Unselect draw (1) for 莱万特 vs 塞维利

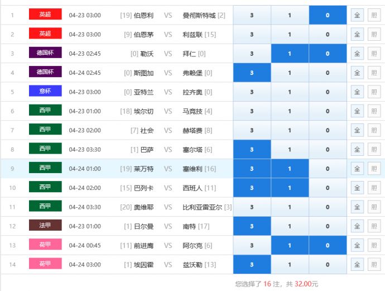(x=290, y=169)
